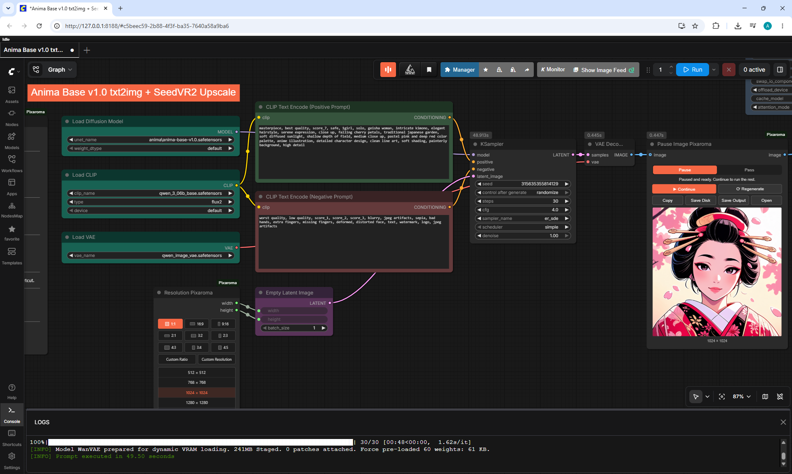Click the share arrow icon beside Manager
The height and width of the screenshot is (474, 792).
[x=527, y=70]
